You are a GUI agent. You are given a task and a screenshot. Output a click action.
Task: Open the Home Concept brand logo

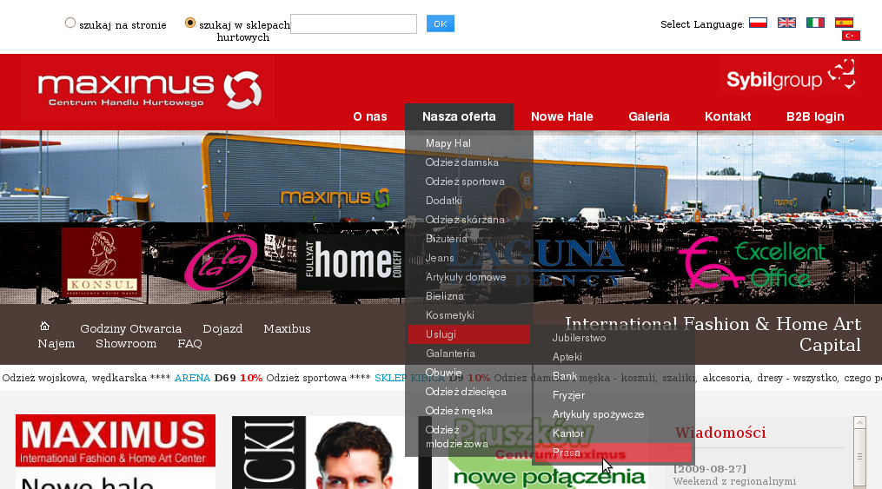click(351, 261)
